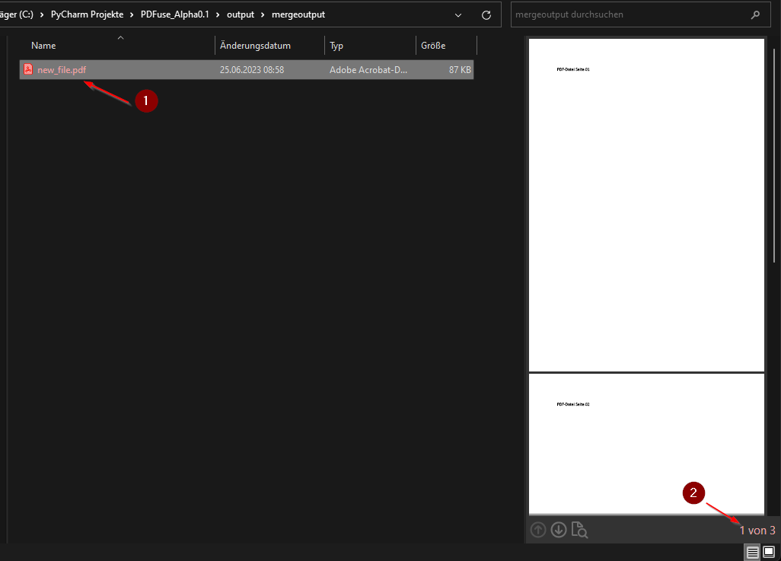This screenshot has width=781, height=561.
Task: Switch to details view layout icon
Action: click(752, 552)
